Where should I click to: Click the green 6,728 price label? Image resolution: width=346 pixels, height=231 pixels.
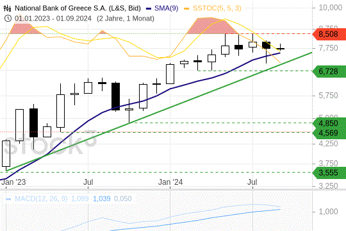[329, 71]
